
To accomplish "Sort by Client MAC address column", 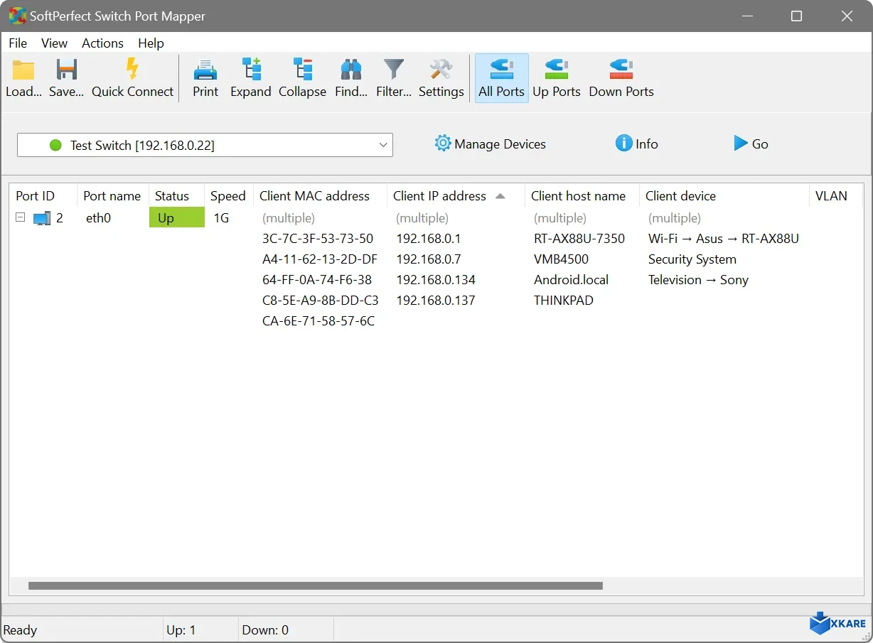I will [320, 196].
